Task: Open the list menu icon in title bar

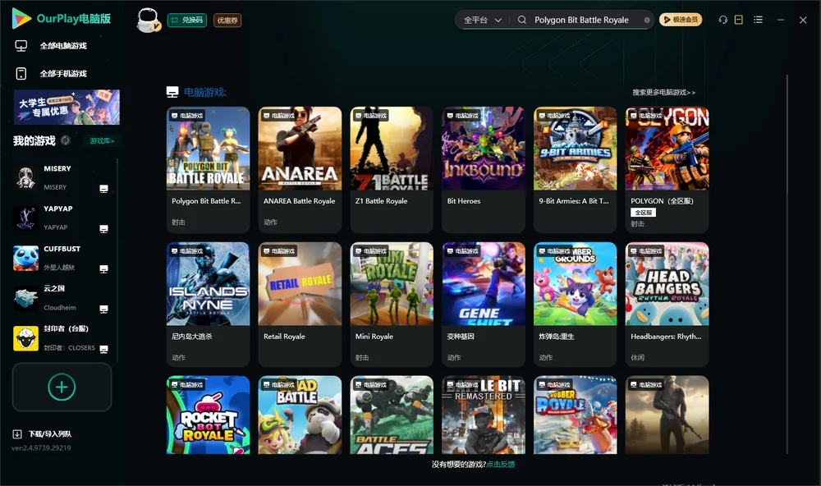Action: (x=758, y=20)
